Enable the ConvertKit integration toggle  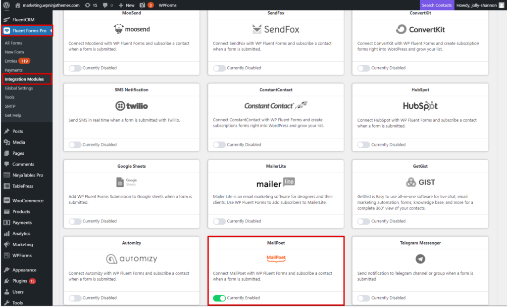363,68
